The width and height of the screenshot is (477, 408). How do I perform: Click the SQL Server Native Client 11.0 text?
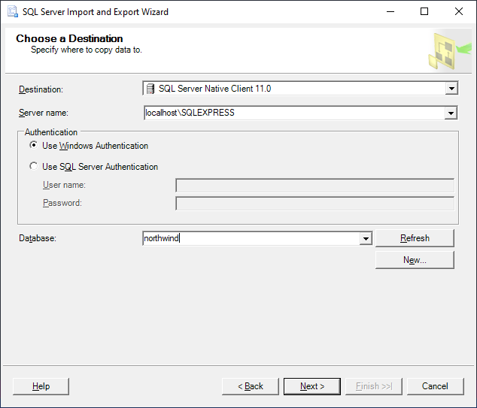click(x=214, y=89)
